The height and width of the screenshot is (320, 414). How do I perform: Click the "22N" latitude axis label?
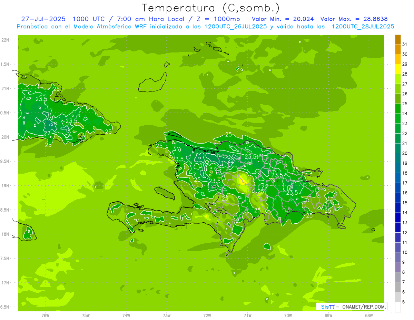tap(5, 40)
